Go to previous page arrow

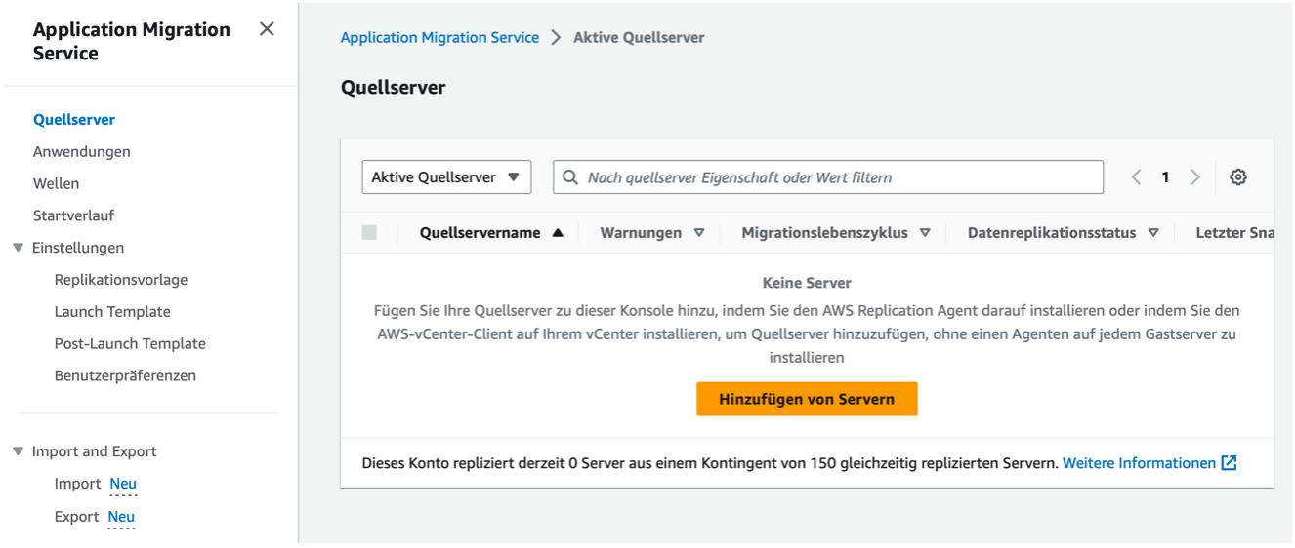1136,177
